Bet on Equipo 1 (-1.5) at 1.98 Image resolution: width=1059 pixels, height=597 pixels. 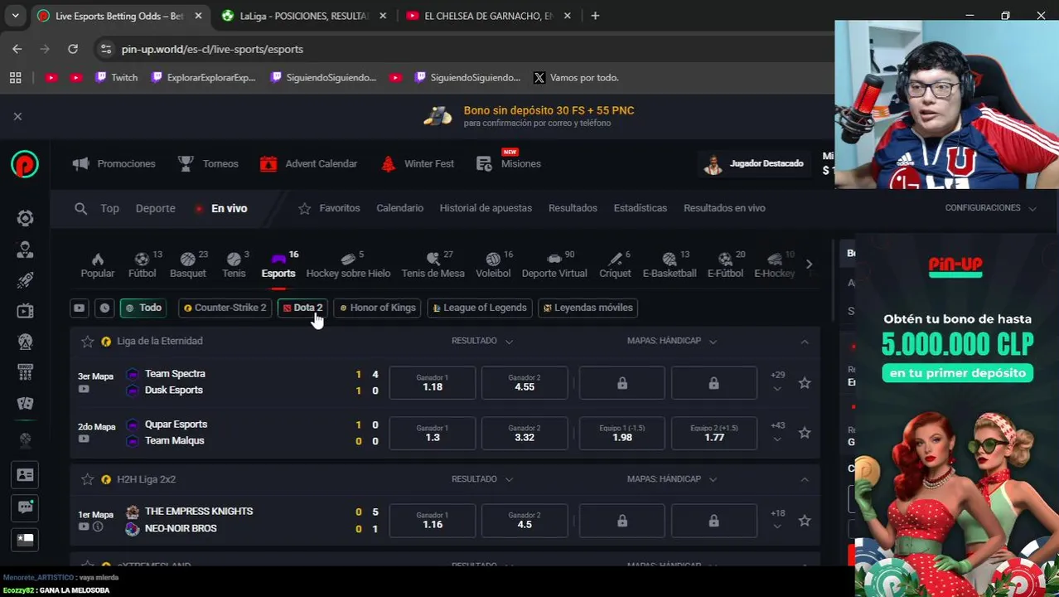(621, 433)
